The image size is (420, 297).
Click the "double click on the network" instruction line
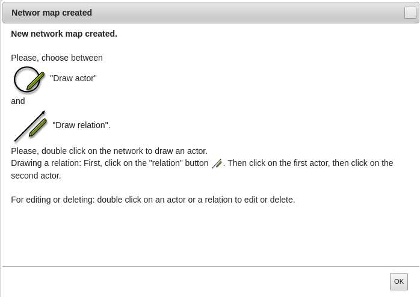point(110,151)
